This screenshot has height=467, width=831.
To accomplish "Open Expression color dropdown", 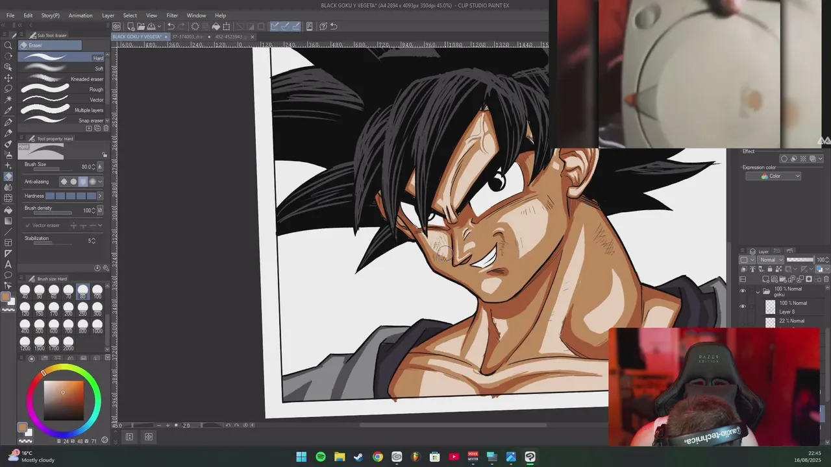I will click(773, 176).
